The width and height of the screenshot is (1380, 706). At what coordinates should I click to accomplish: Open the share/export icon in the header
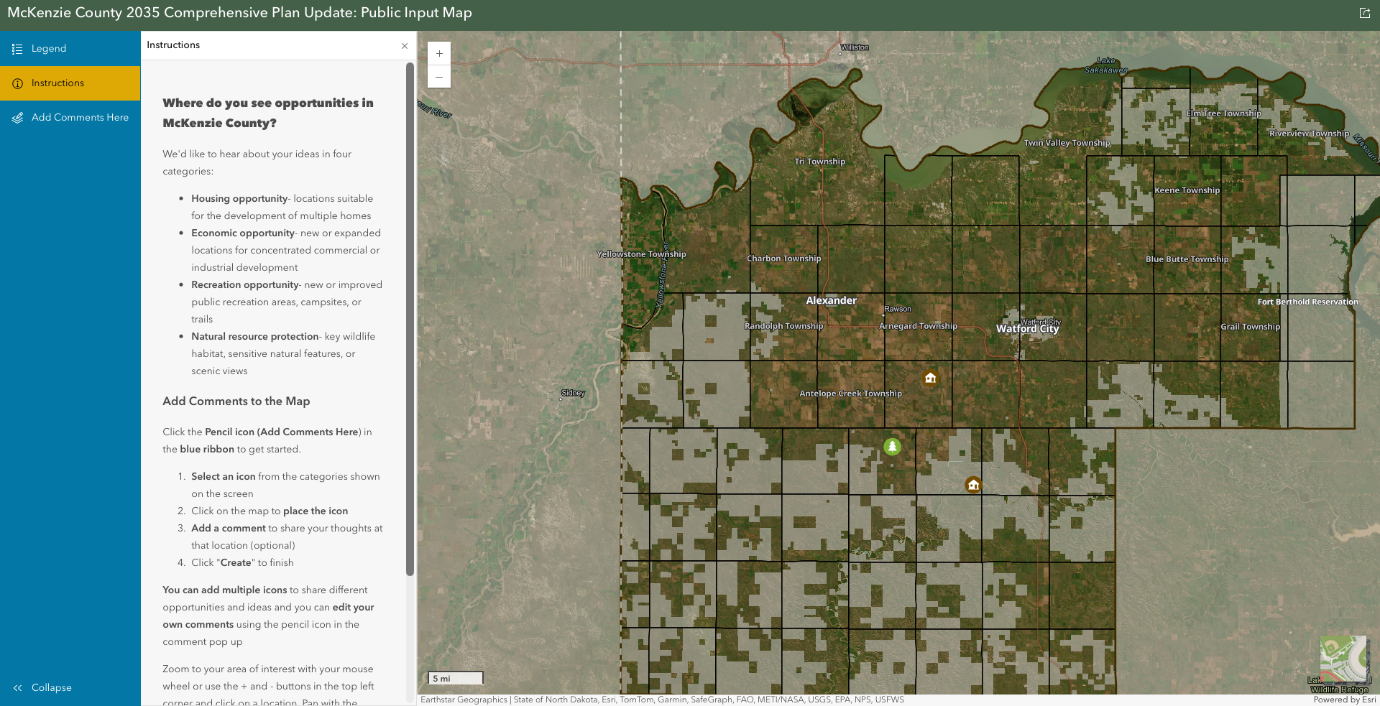1364,13
